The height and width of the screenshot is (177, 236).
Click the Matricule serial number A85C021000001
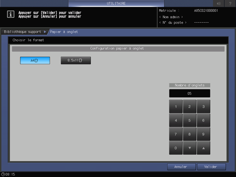(x=206, y=10)
